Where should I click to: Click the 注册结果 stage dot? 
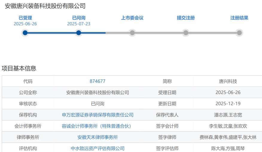(239, 33)
